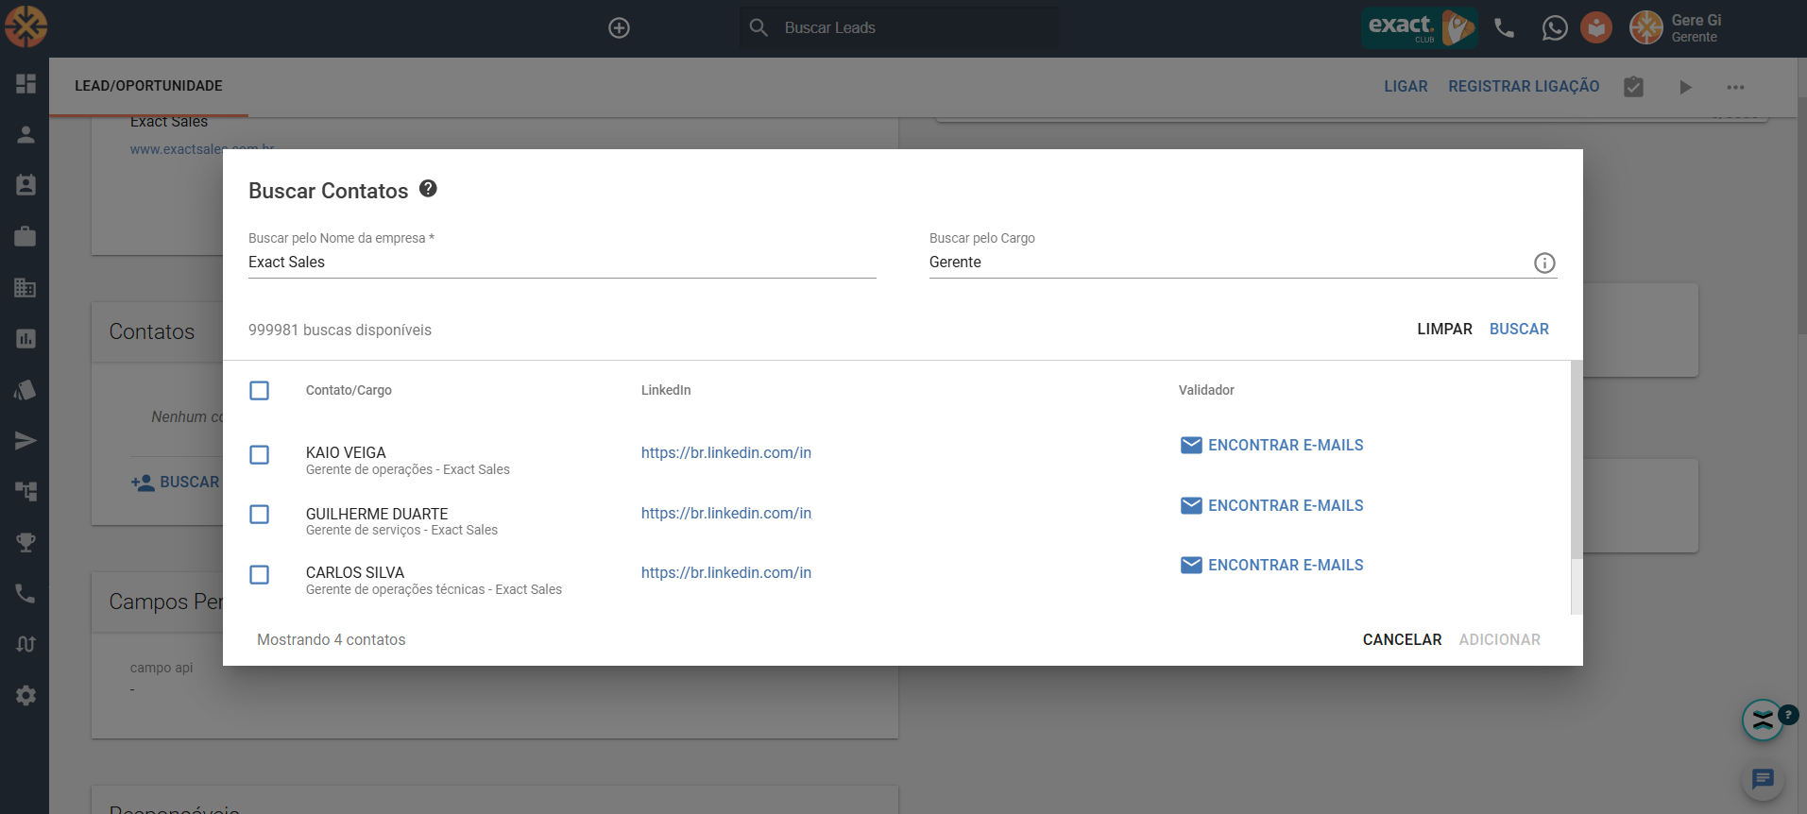Viewport: 1807px width, 814px height.
Task: Open the three-dots more options menu
Action: [x=1735, y=87]
